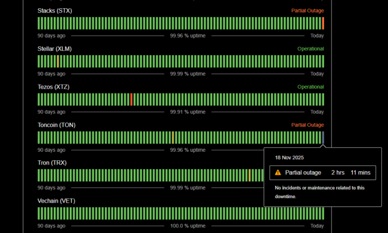Click the yellow bar in Tron uptime row

250,175
